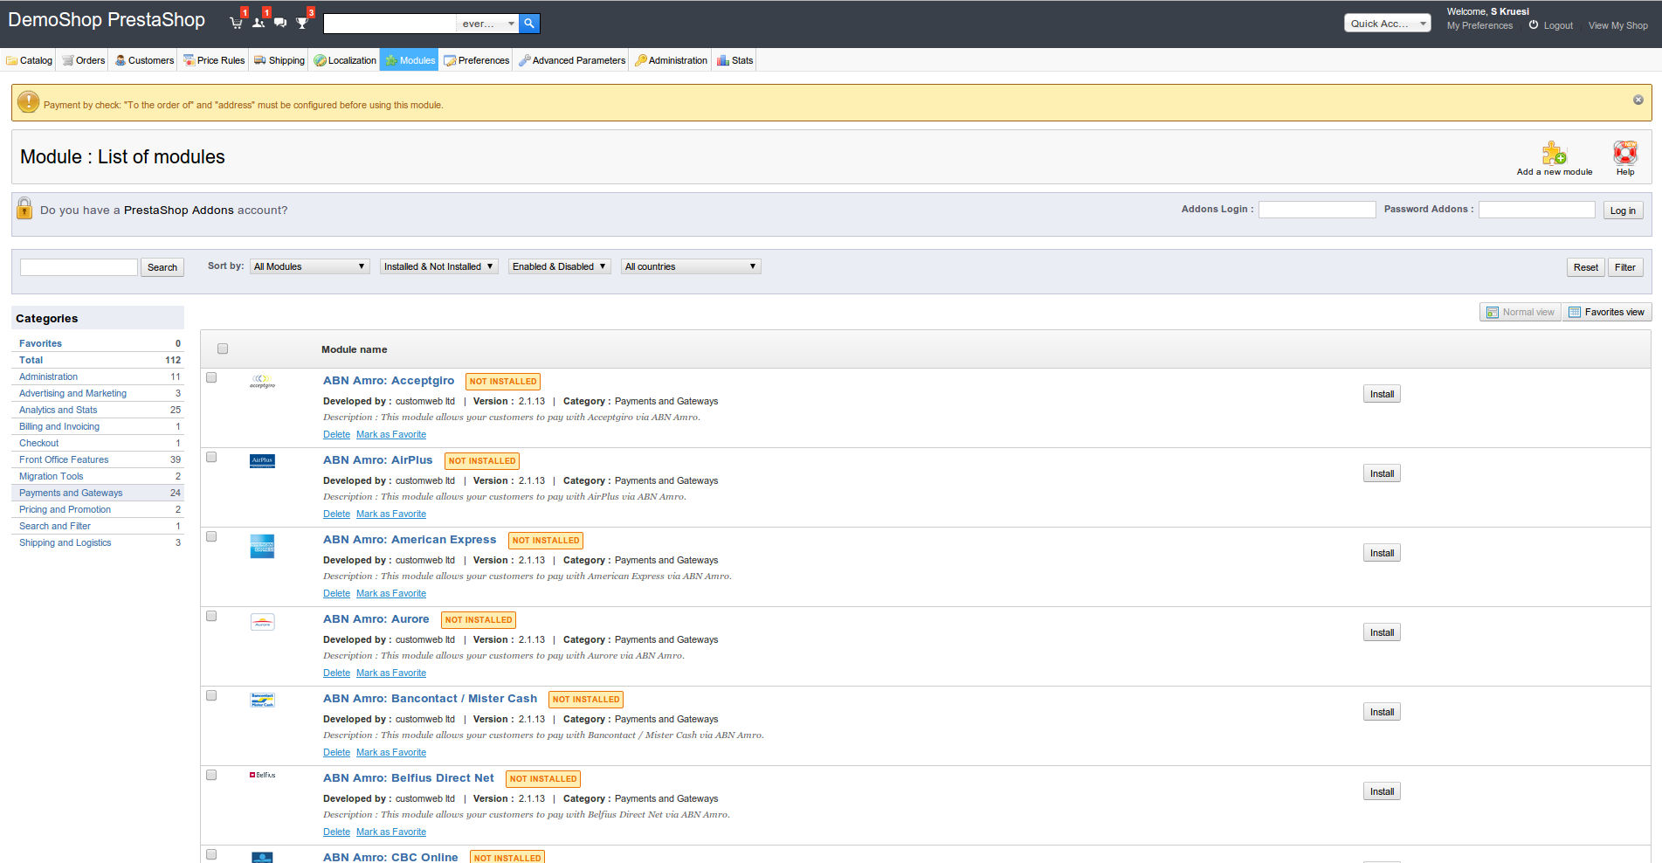
Task: Install the ABN Amro: Acceptgiro module
Action: (x=1382, y=394)
